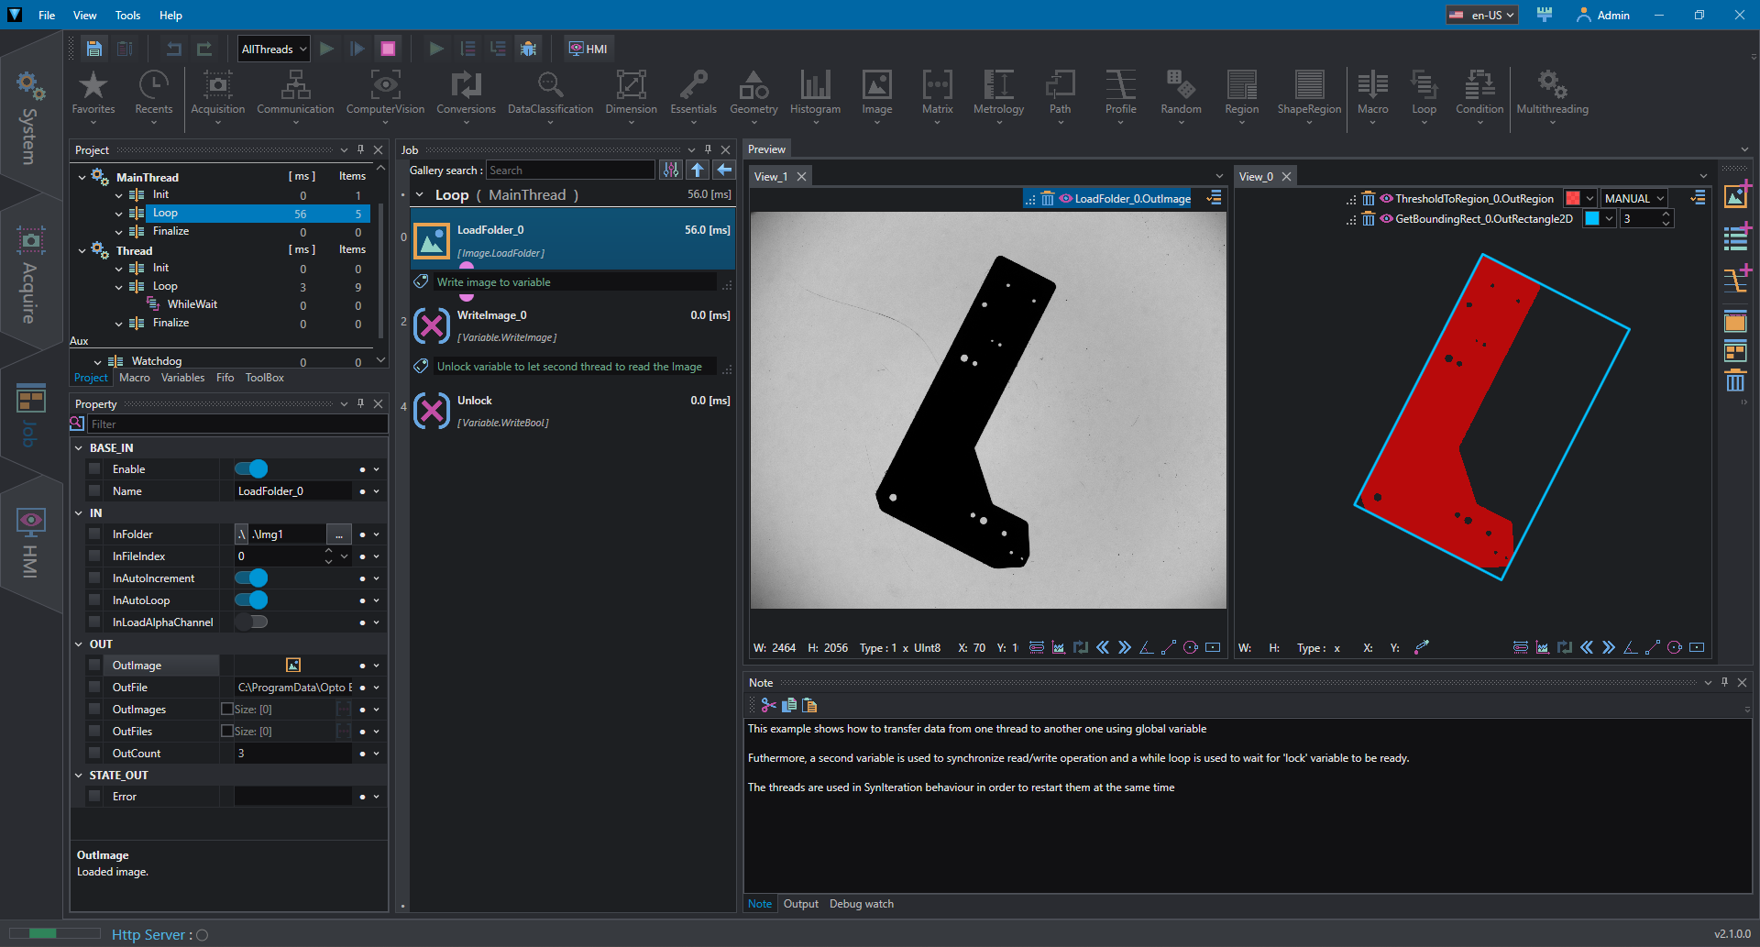Open the System sidebar section
Screen dimensions: 1760x947
coord(30,117)
